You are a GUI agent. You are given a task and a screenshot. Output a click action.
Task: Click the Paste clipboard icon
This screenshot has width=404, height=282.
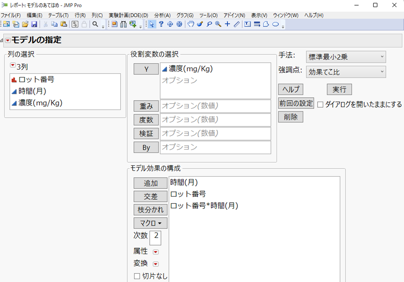coord(64,24)
